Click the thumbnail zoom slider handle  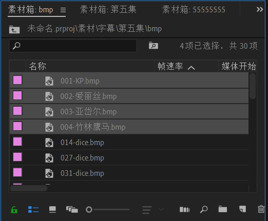89,210
